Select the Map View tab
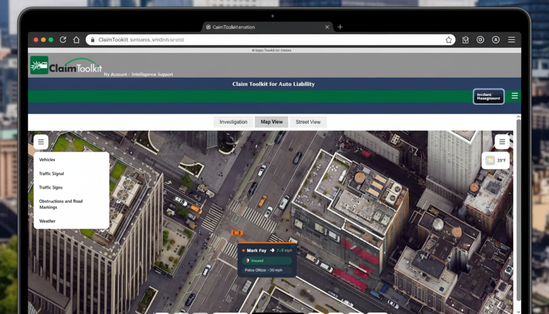This screenshot has width=549, height=314. click(271, 122)
